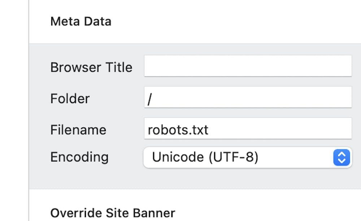Image resolution: width=361 pixels, height=221 pixels.
Task: Click blank area right of Meta Data heading
Action: (235, 22)
